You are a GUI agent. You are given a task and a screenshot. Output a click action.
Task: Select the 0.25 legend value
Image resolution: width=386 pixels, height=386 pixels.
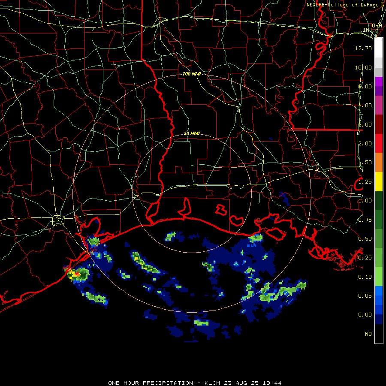[365, 258]
